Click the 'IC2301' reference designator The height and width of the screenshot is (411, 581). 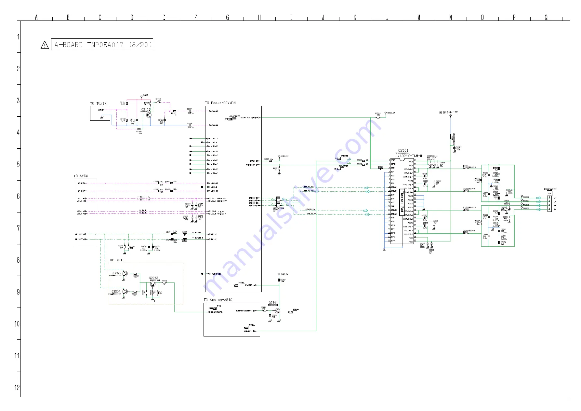pos(402,150)
